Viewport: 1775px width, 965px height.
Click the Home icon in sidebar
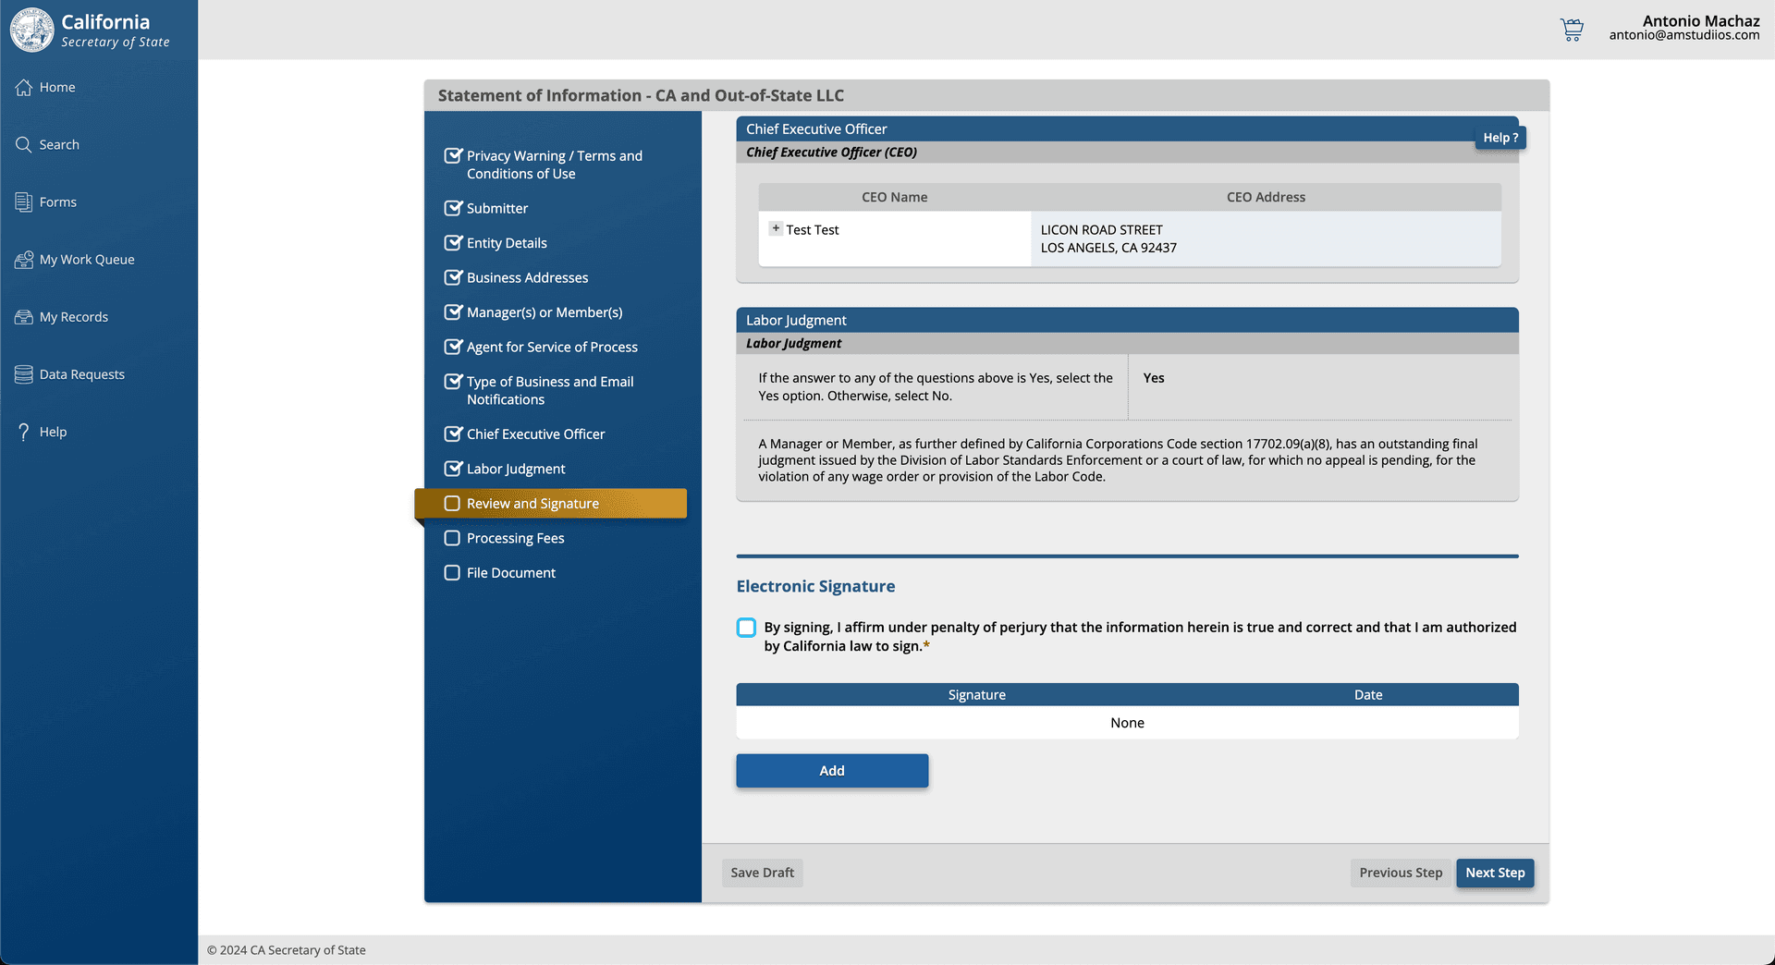tap(24, 87)
